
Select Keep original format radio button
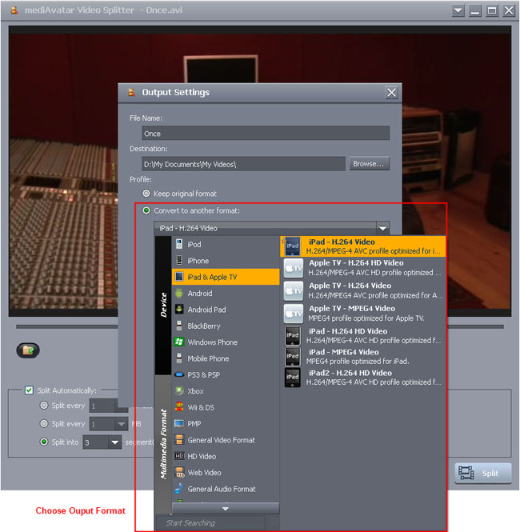(x=146, y=194)
